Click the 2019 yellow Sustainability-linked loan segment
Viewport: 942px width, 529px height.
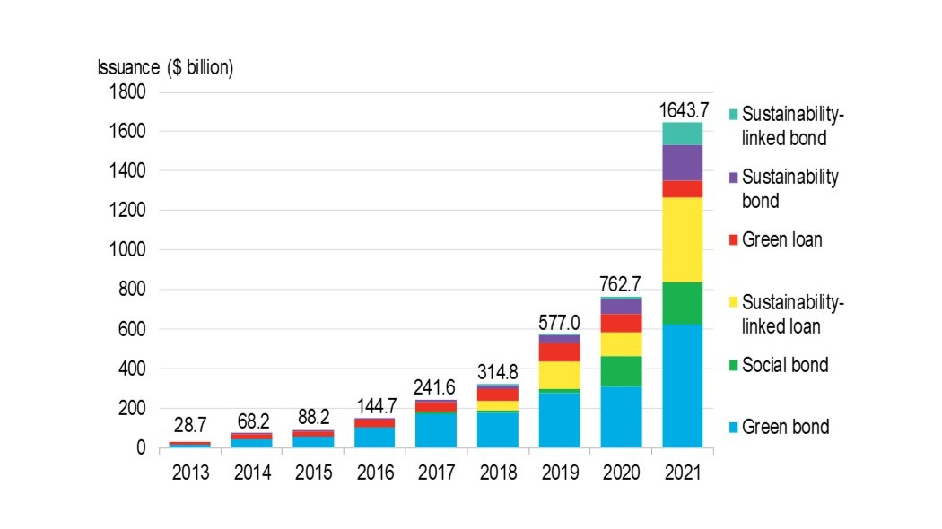pos(559,376)
